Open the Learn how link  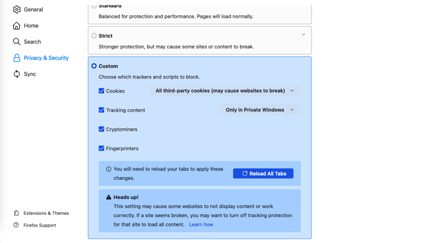tap(201, 225)
